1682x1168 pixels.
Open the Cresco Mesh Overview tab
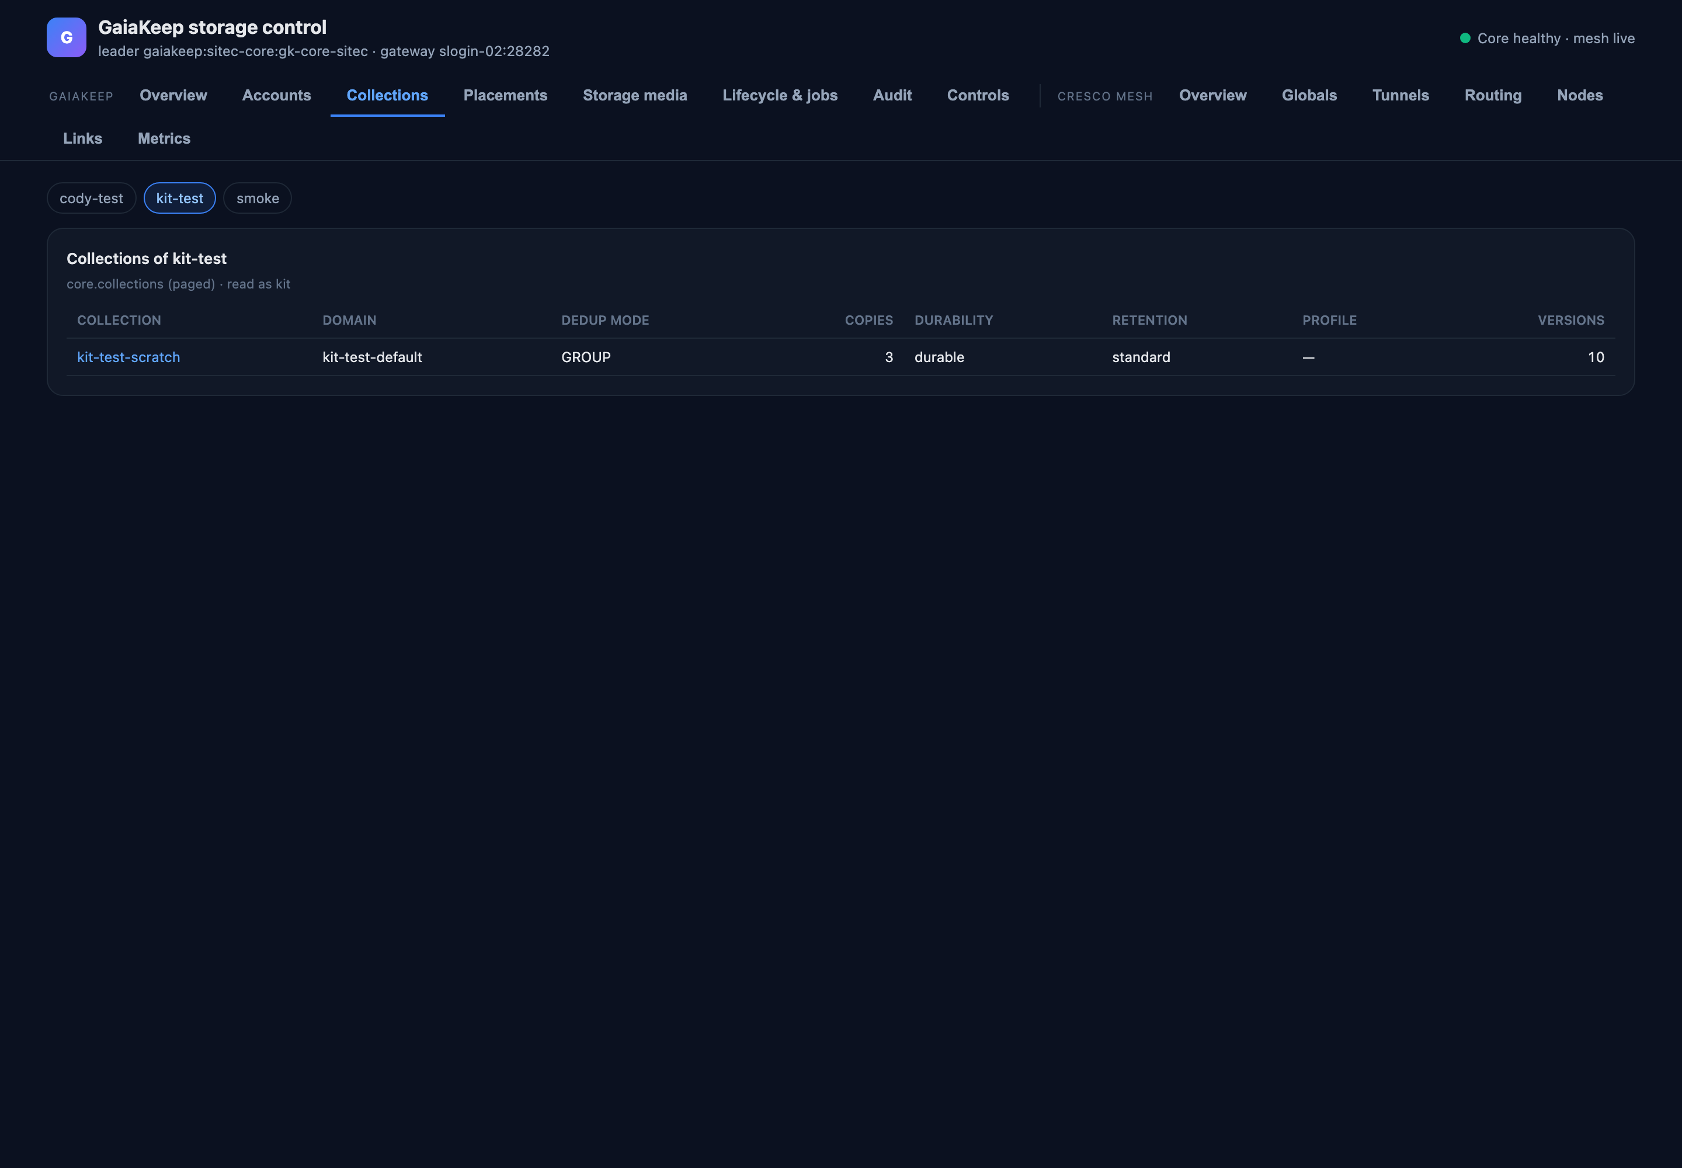(1213, 95)
